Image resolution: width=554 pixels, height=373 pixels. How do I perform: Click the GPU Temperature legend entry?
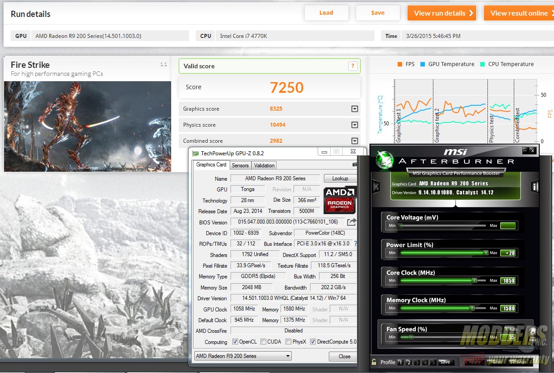447,64
